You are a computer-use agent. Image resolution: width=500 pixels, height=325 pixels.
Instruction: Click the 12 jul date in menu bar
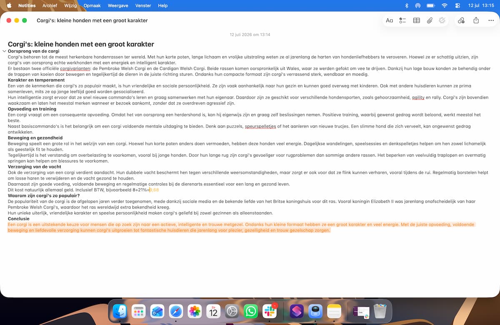(473, 5)
